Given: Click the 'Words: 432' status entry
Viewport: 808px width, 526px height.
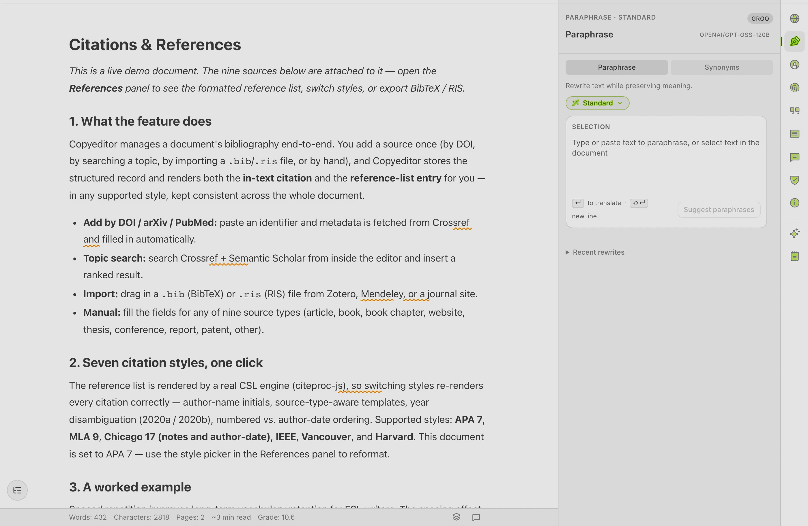Looking at the screenshot, I should (88, 517).
